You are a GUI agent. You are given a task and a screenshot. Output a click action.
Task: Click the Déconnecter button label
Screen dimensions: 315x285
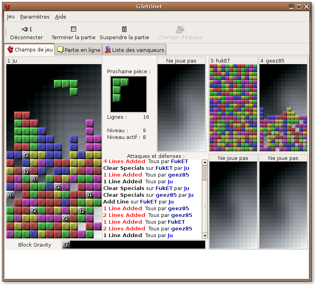pyautogui.click(x=27, y=38)
